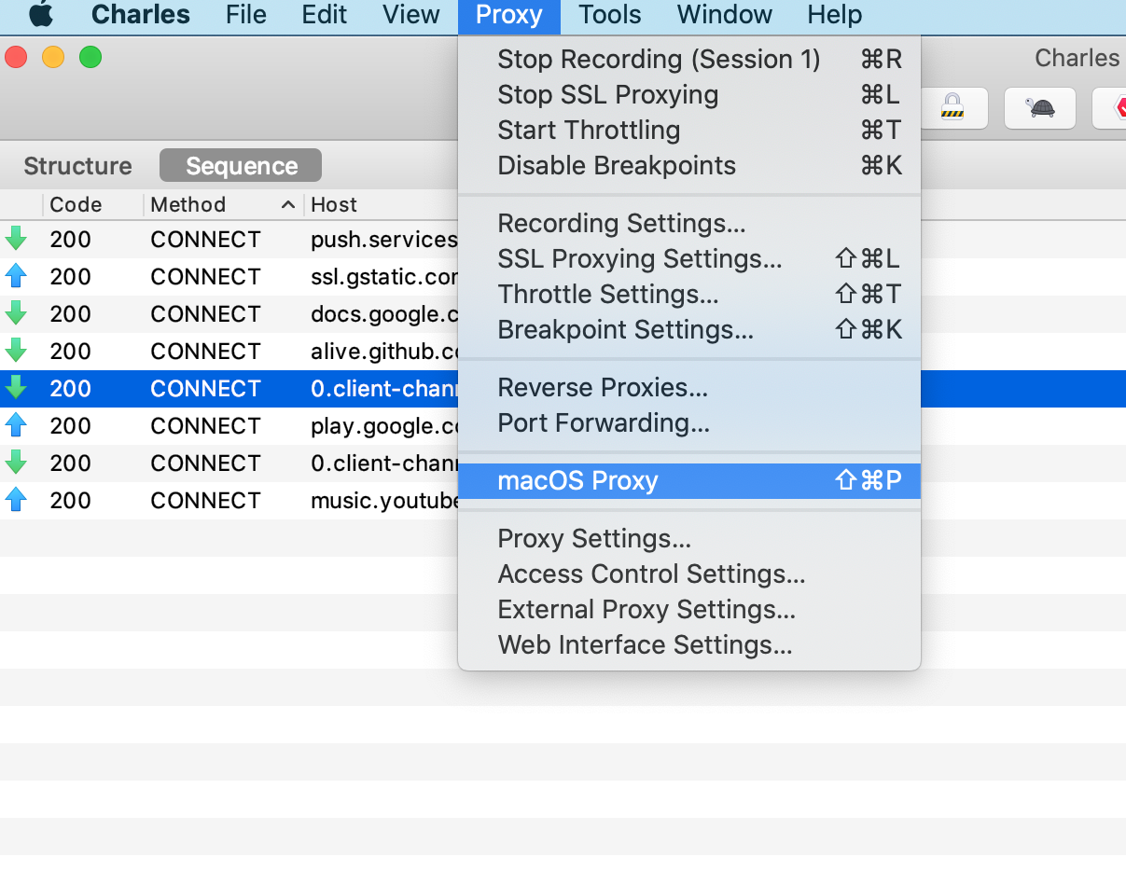Open the Tools menu
Image resolution: width=1126 pixels, height=871 pixels.
[x=608, y=15]
